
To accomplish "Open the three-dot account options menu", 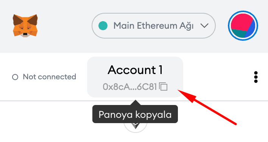I will coord(256,77).
